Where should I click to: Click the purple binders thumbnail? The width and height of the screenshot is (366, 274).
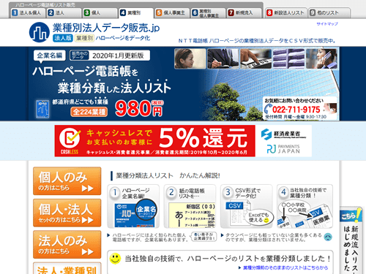[288, 58]
